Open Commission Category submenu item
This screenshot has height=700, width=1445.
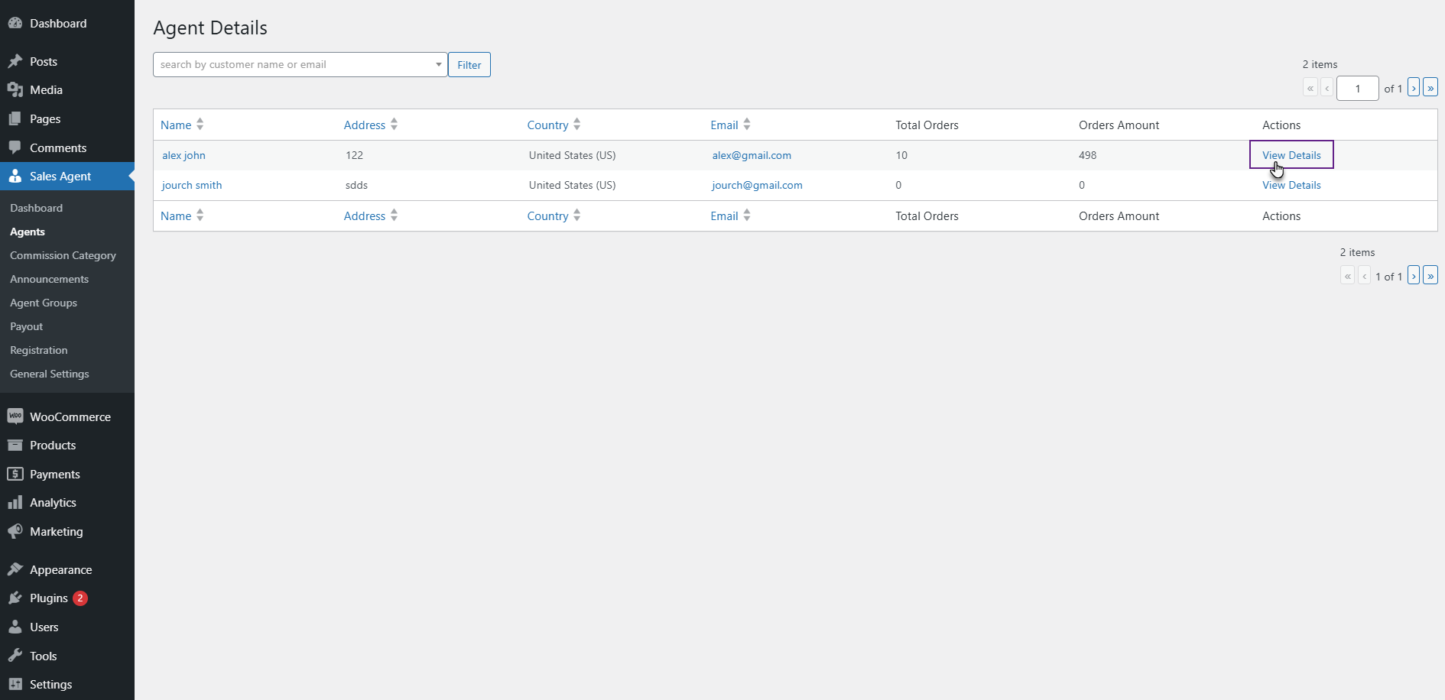click(63, 255)
